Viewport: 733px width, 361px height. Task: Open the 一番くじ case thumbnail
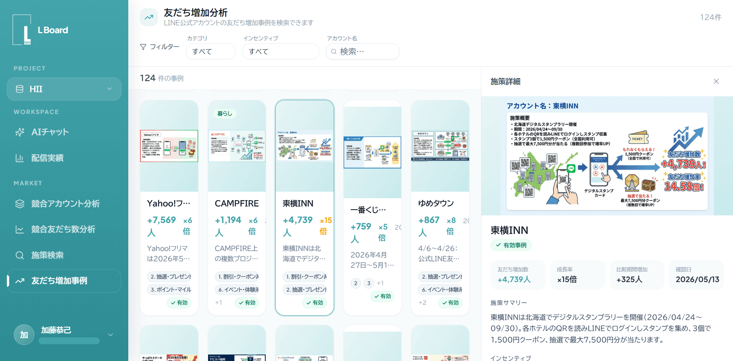[x=373, y=152]
